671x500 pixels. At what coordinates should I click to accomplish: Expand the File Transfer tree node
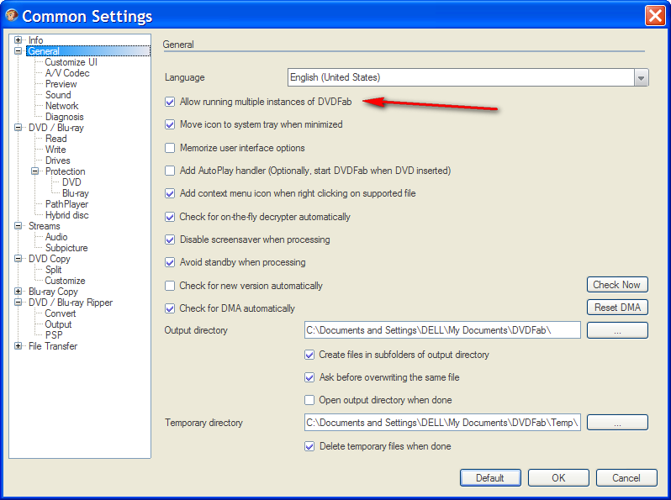coord(18,345)
